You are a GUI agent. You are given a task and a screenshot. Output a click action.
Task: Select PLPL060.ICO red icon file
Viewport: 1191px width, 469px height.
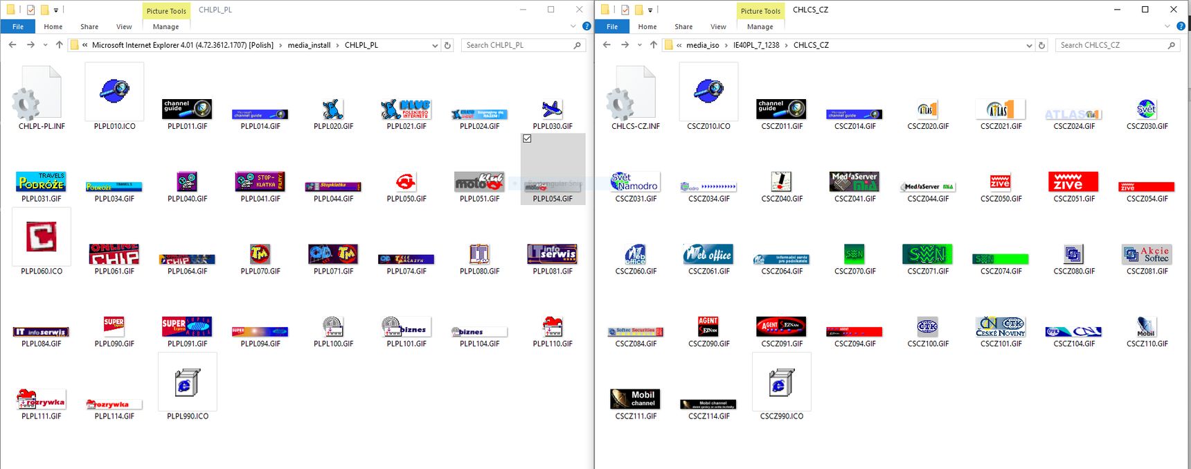click(42, 237)
